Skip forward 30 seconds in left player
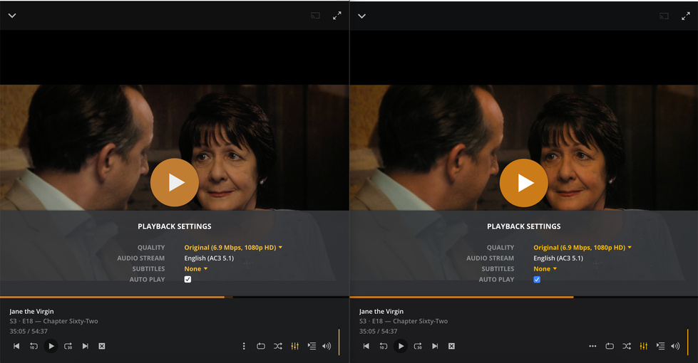 pos(68,346)
